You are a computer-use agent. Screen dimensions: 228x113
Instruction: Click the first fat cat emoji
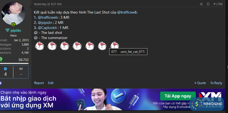[x=39, y=46]
